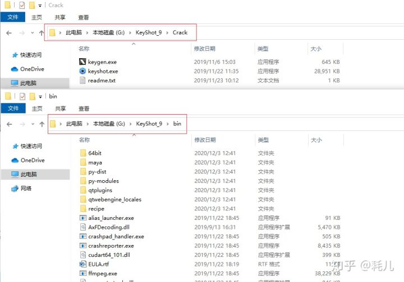This screenshot has height=282, width=404.
Task: Click KeyShot_9 breadcrumb in bin address bar
Action: (149, 124)
